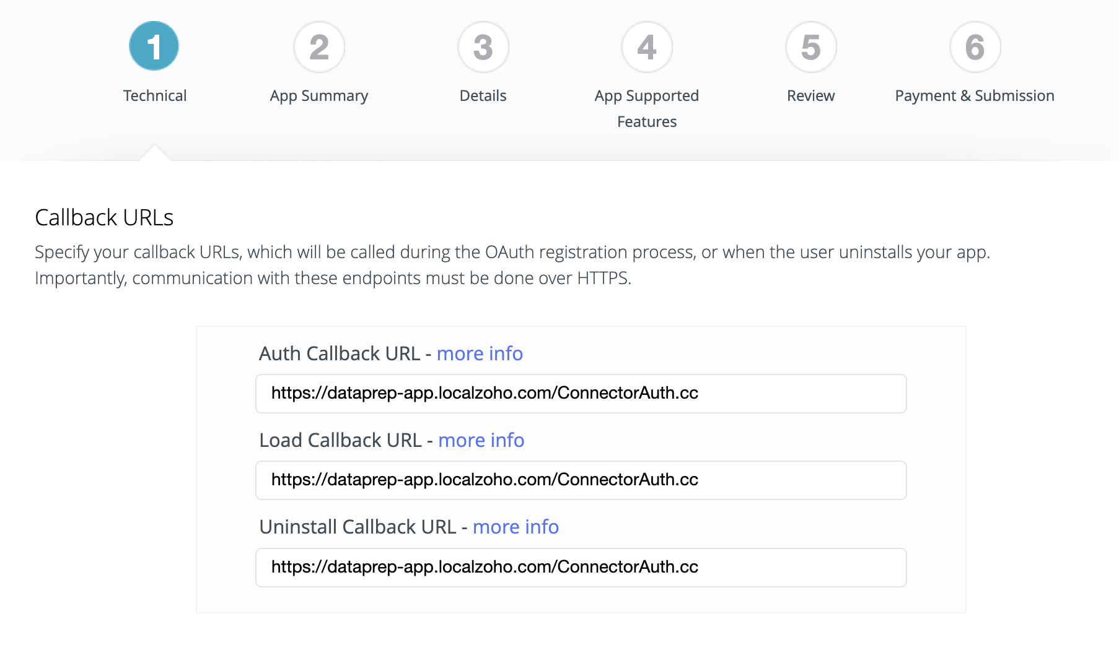The height and width of the screenshot is (645, 1119).
Task: Select the step 3 numbered circle
Action: tap(483, 47)
